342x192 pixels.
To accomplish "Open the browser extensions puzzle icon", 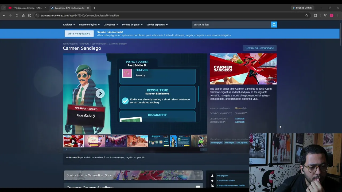I will (x=316, y=15).
